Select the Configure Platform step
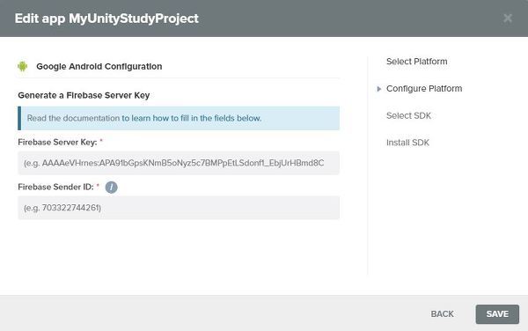The height and width of the screenshot is (331, 528). [x=424, y=89]
